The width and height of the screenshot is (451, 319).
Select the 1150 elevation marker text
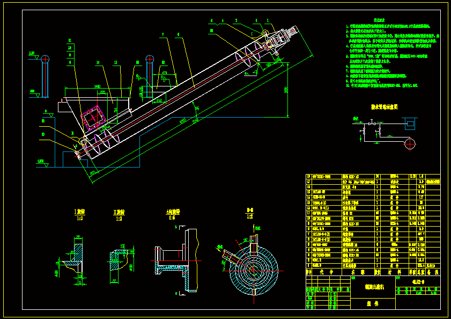(32, 53)
